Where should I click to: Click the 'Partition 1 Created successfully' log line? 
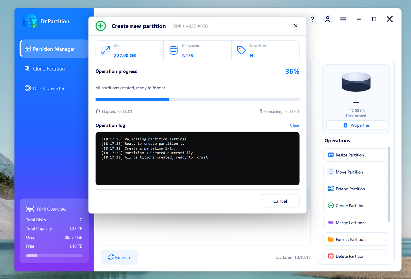[x=147, y=153]
